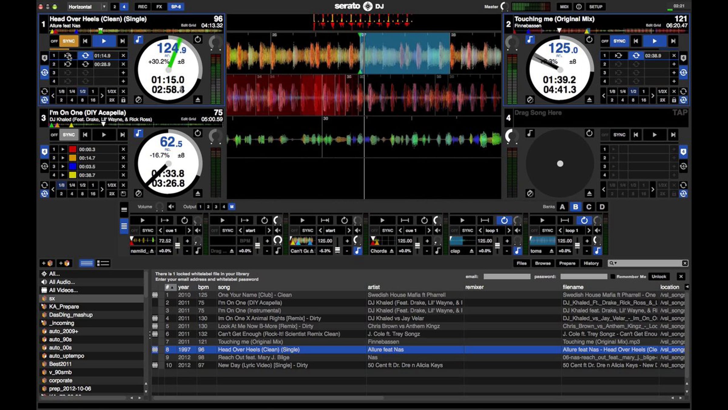This screenshot has width=728, height=410.
Task: Click the add crate icon
Action: click(x=47, y=263)
